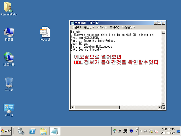Select the 컴퓨터 desktop icon
The width and height of the screenshot is (181, 136).
(x=9, y=34)
